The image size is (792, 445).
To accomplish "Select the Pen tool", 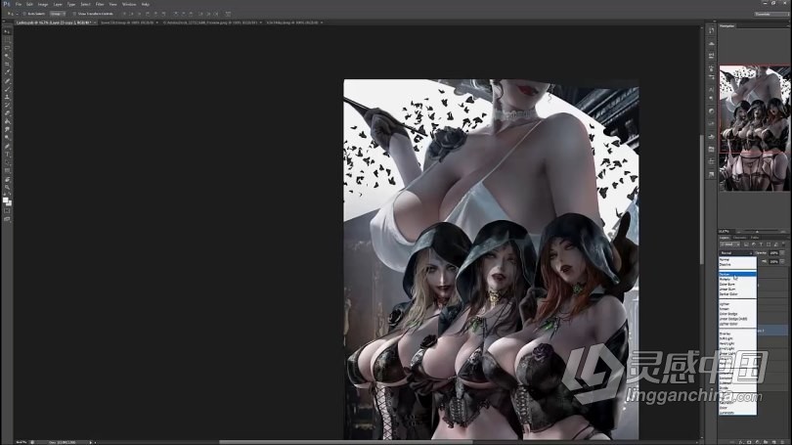I will (7, 146).
